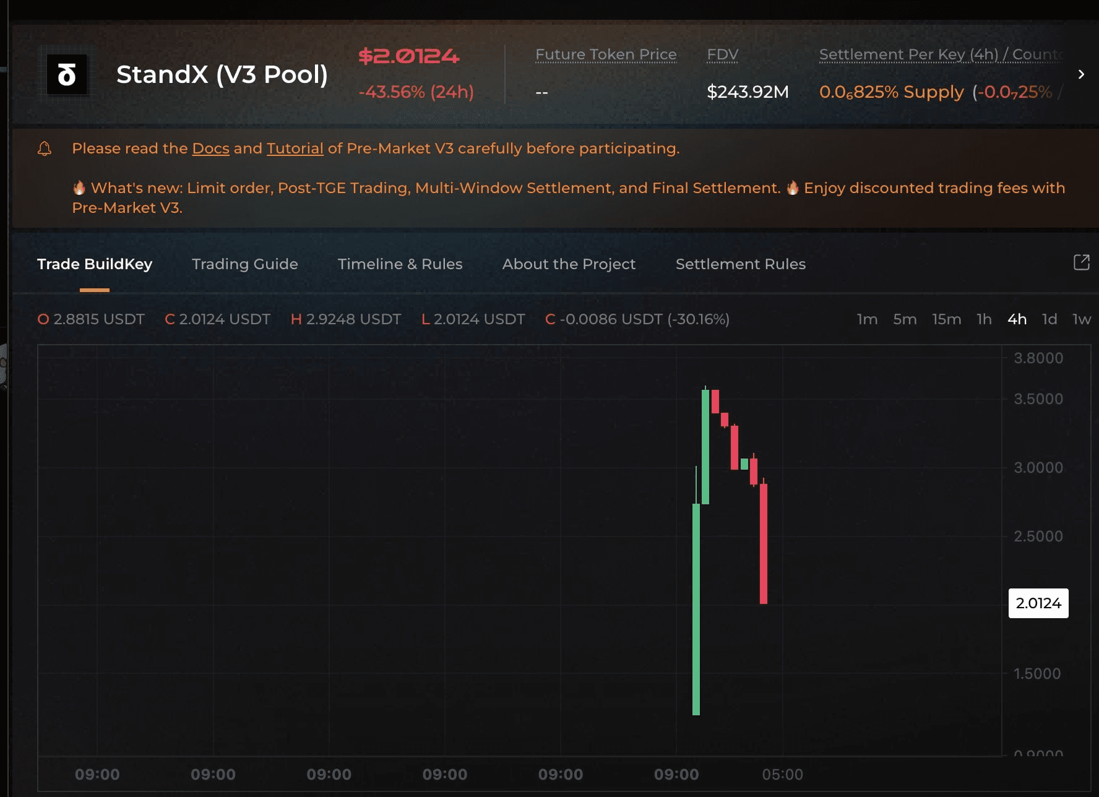Expand header stats with right chevron
1099x797 pixels.
point(1081,74)
